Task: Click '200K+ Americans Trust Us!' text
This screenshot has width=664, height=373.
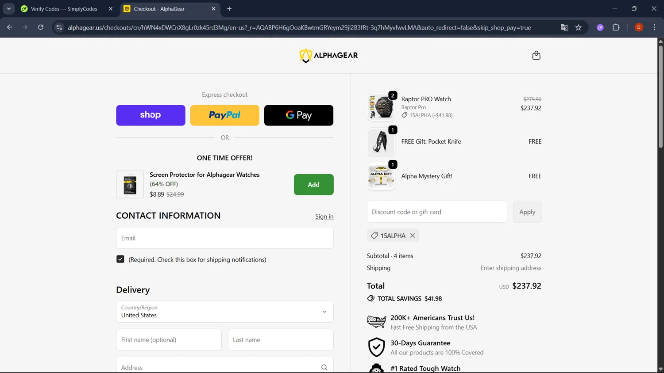Action: (x=432, y=318)
